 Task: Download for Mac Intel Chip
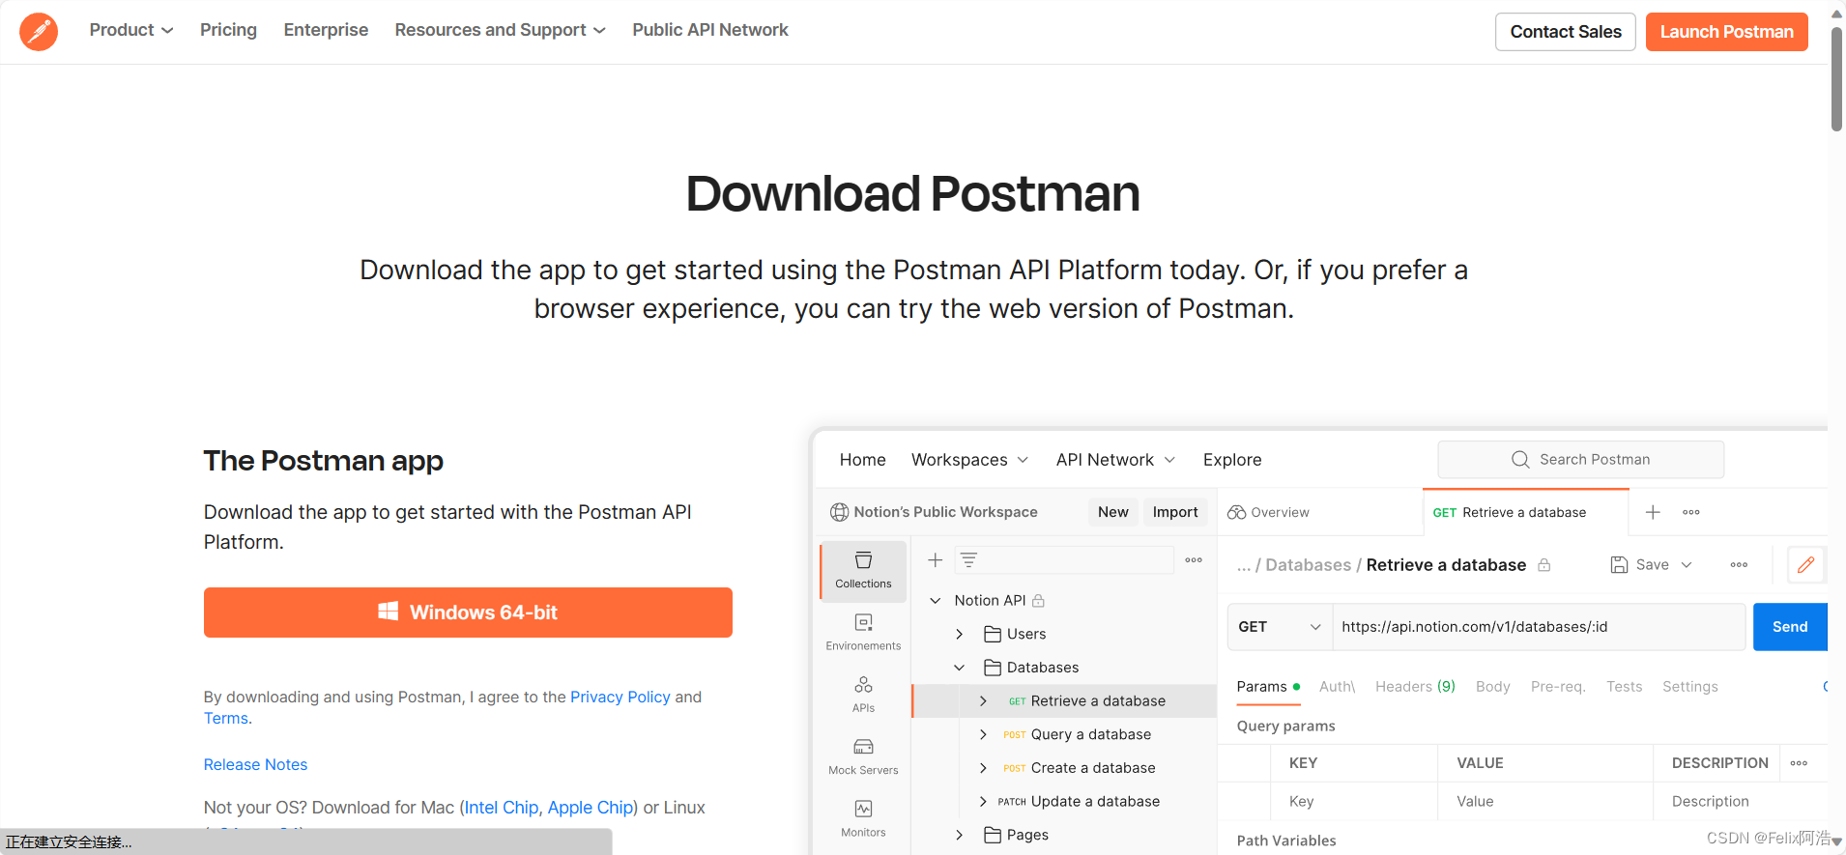pyautogui.click(x=501, y=807)
